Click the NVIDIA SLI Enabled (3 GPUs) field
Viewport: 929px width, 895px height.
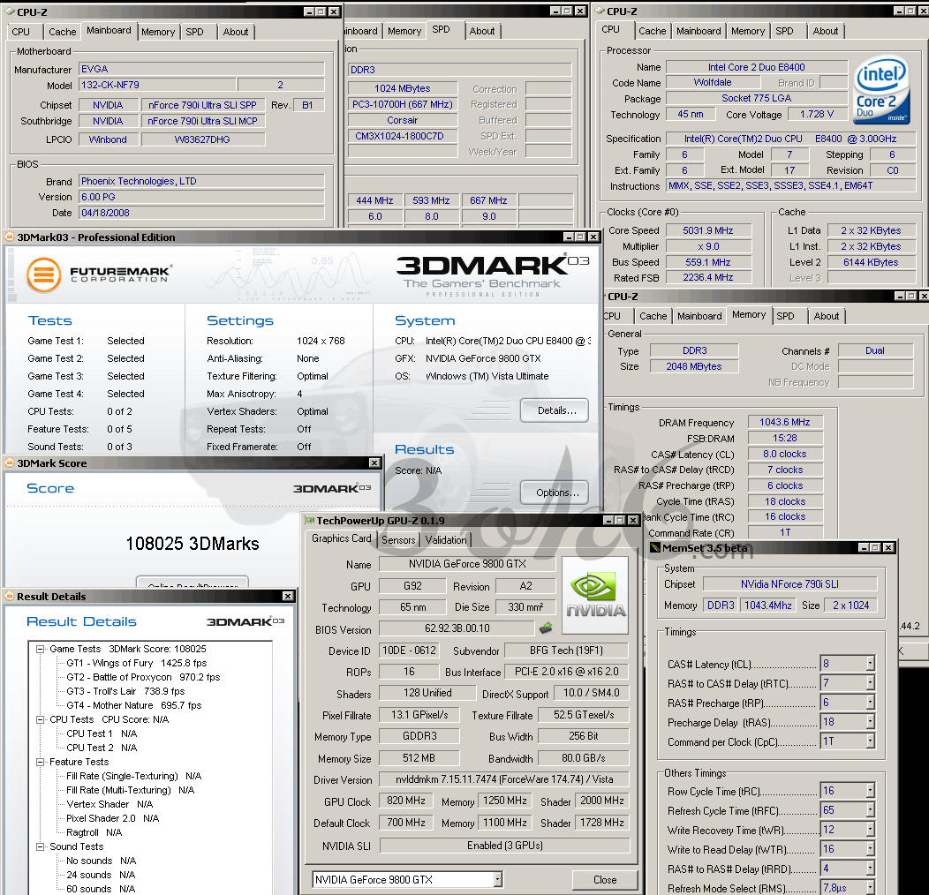pos(504,846)
